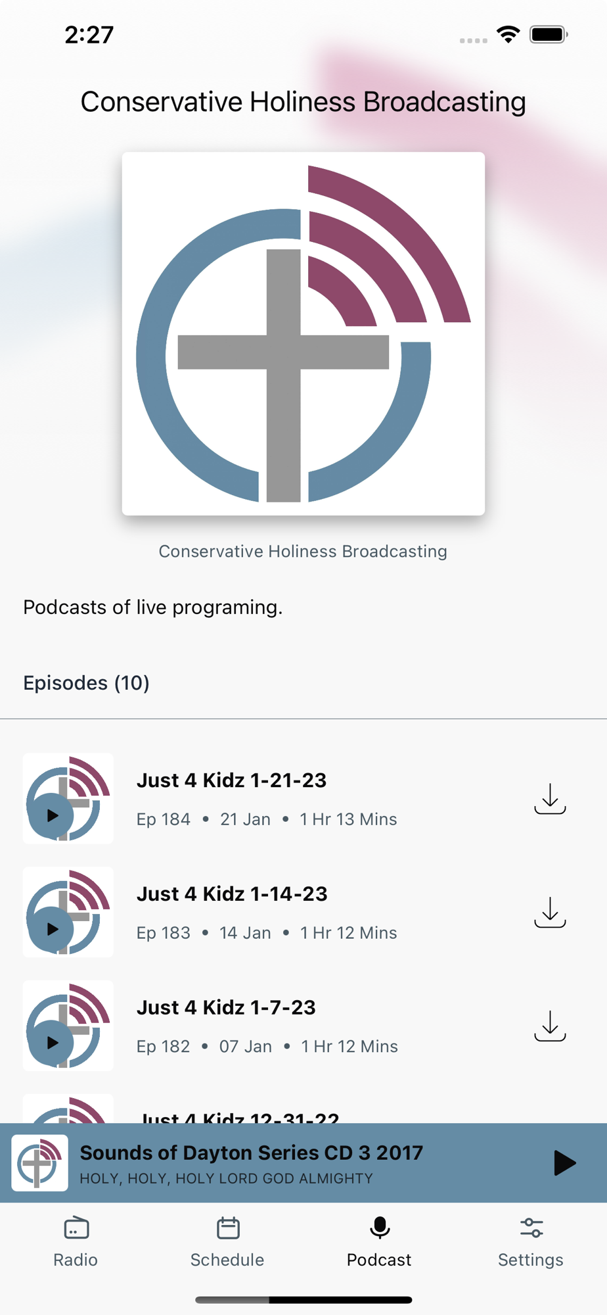Tap Podcasts of live programing description
607x1315 pixels.
(x=153, y=608)
